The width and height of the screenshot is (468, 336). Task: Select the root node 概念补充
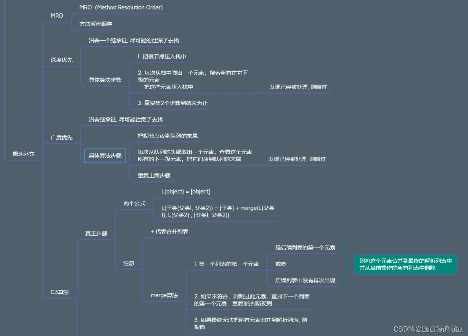tap(23, 154)
